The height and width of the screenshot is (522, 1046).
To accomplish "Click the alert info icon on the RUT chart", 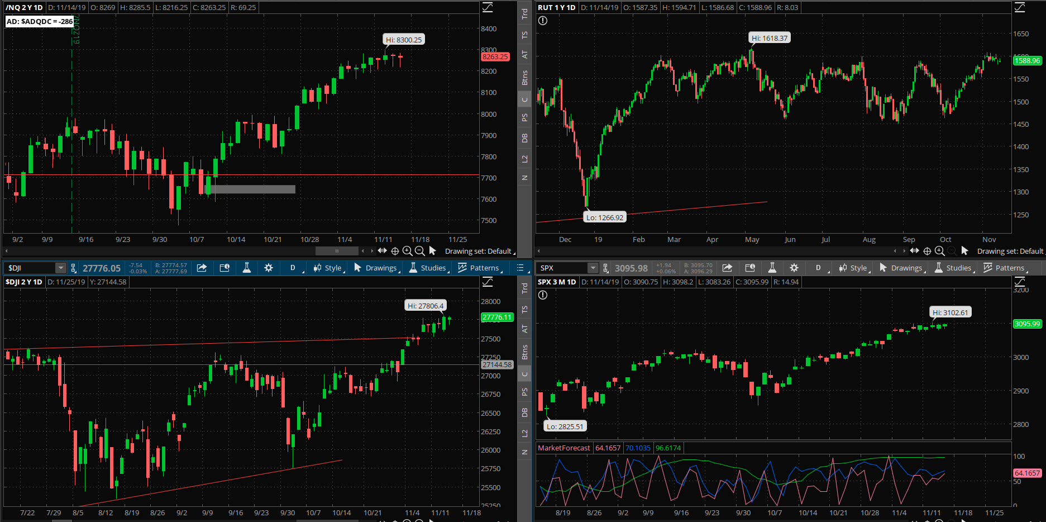I will click(543, 21).
